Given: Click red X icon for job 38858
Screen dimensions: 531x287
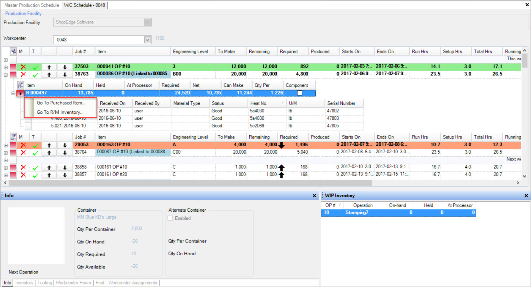Looking at the screenshot, I should coord(23,167).
